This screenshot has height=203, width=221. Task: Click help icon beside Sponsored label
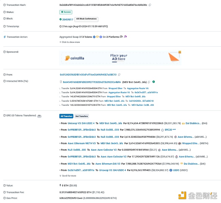click(4, 52)
